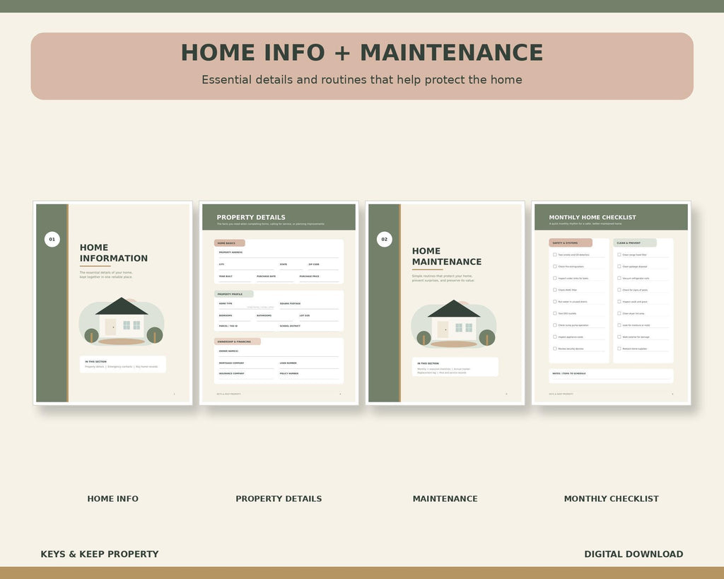Click the Policy Number field
This screenshot has height=579, width=724.
309,375
